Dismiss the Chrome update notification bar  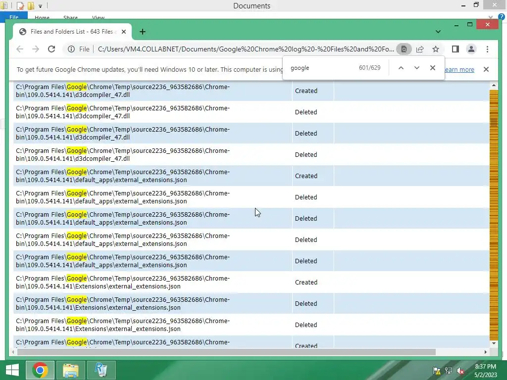click(x=486, y=69)
